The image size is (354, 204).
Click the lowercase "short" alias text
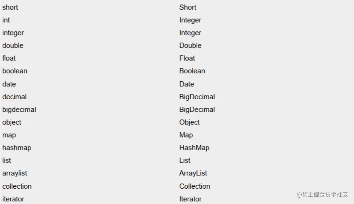10,7
